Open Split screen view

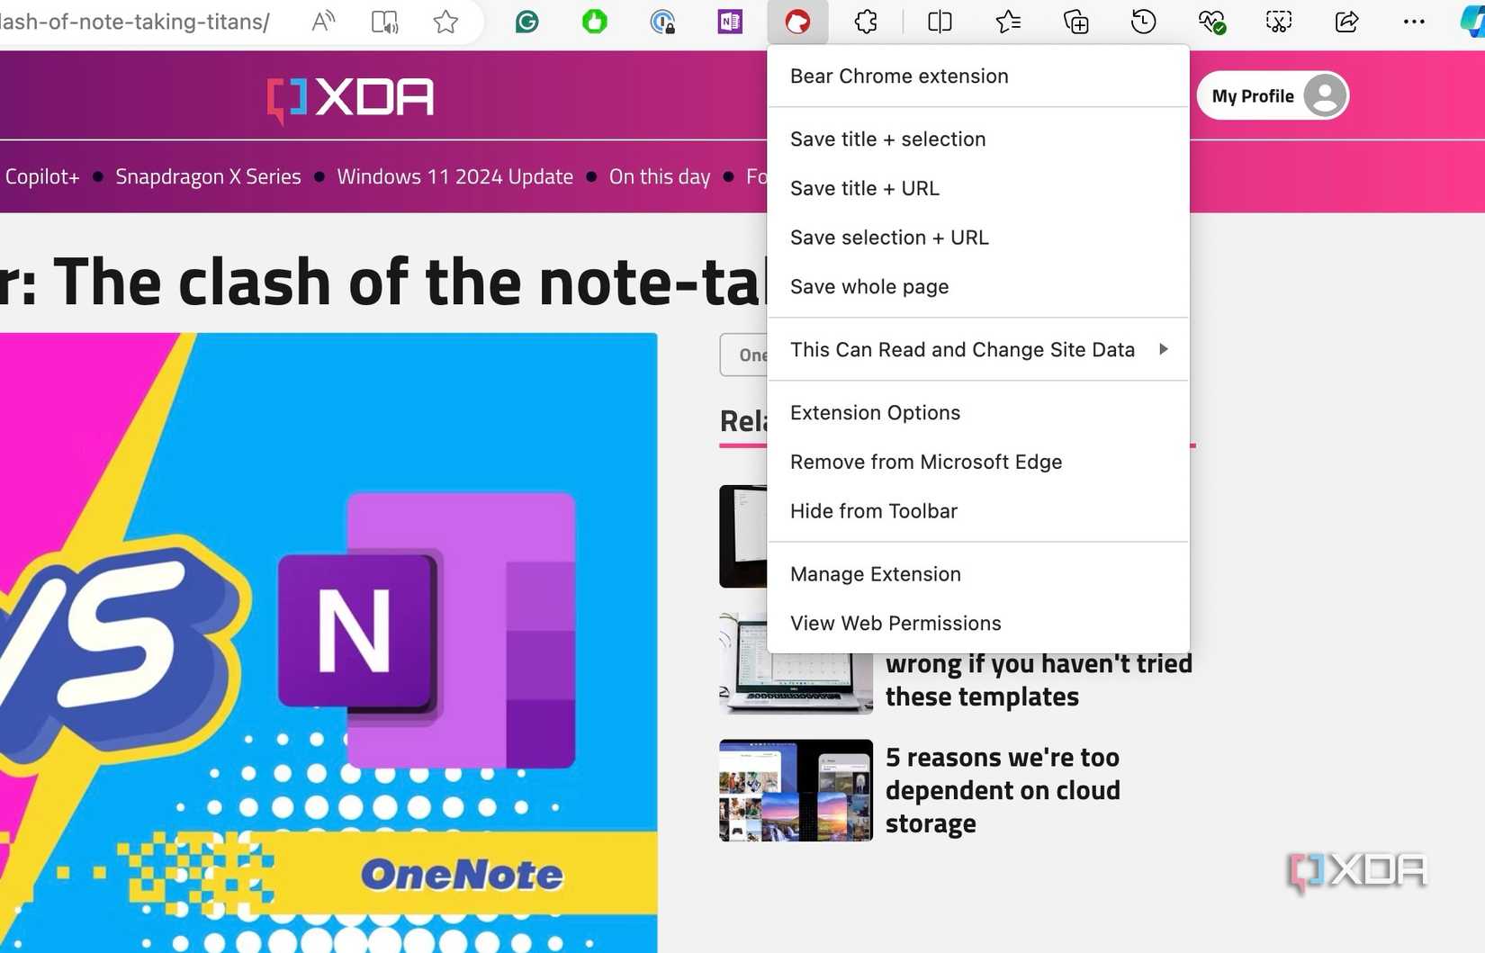pos(939,22)
